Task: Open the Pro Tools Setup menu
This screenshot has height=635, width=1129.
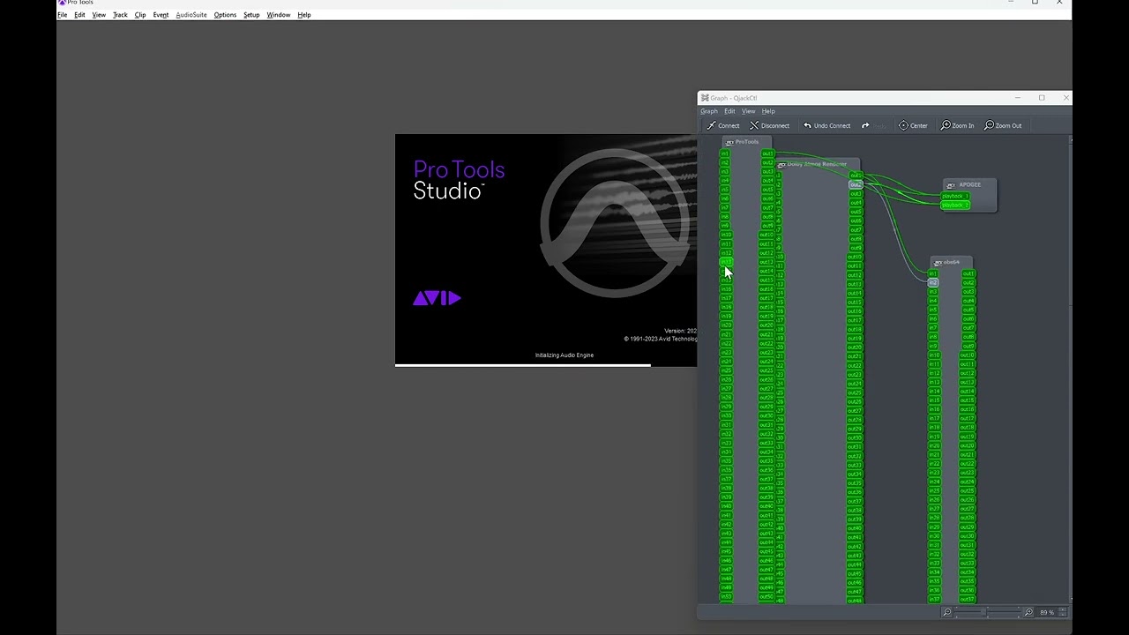Action: 251,15
